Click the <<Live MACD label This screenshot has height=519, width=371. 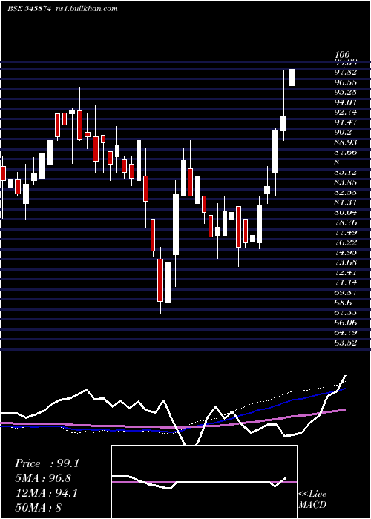(x=312, y=499)
